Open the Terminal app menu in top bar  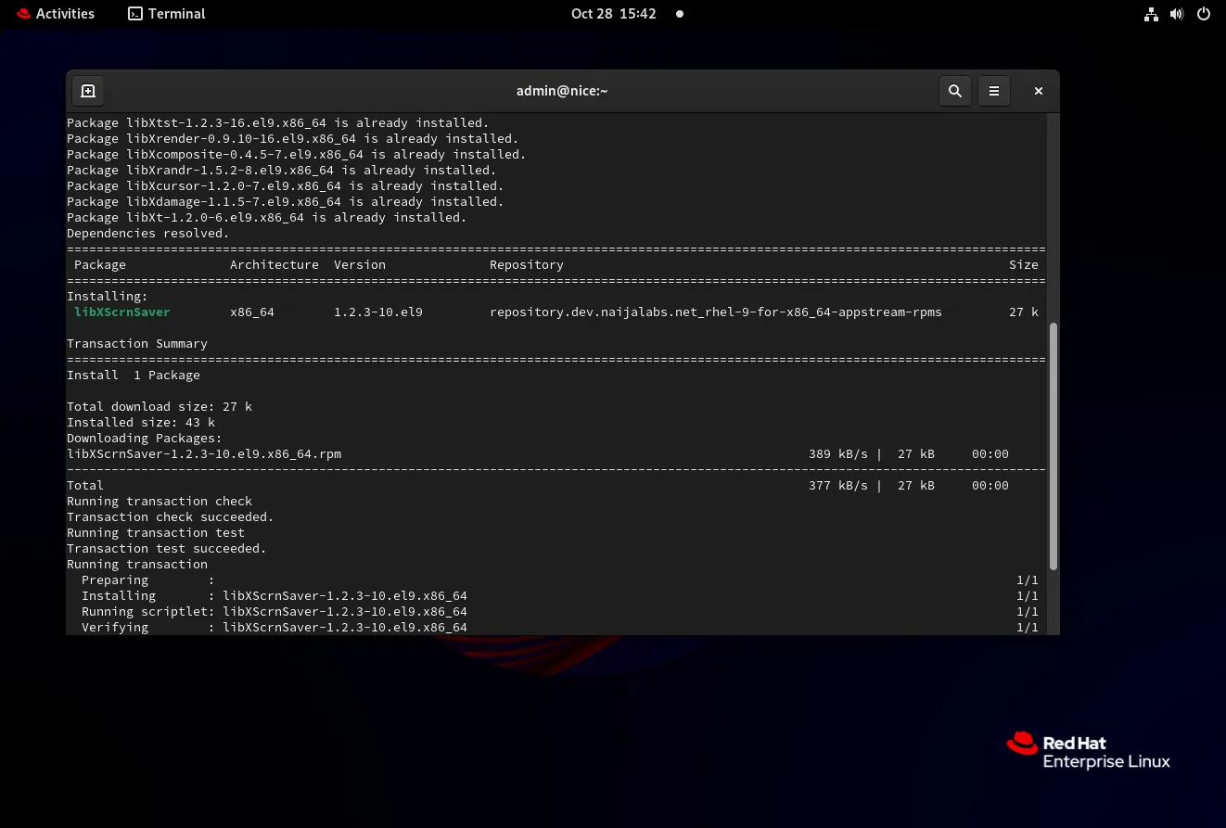pyautogui.click(x=167, y=14)
